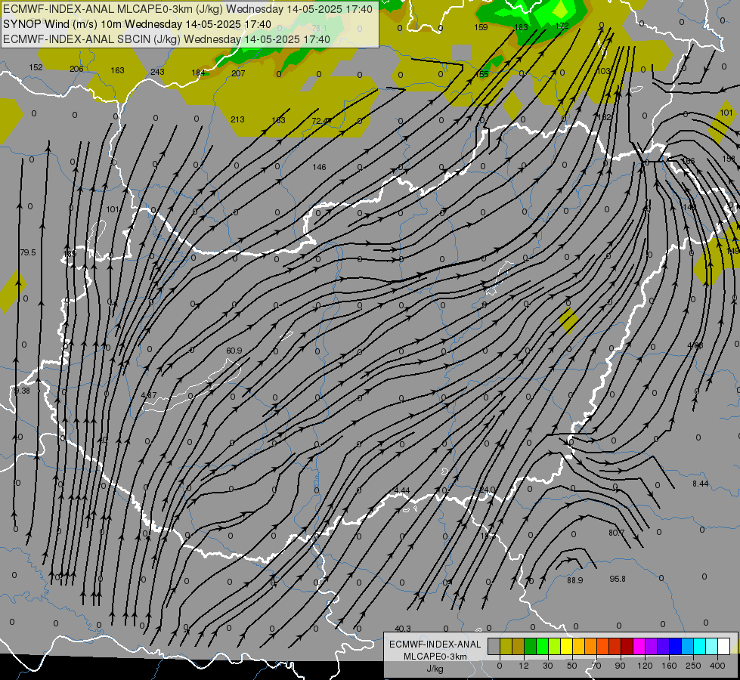Viewport: 740px width, 680px height.
Task: Click the map value '95.8'
Action: (618, 579)
